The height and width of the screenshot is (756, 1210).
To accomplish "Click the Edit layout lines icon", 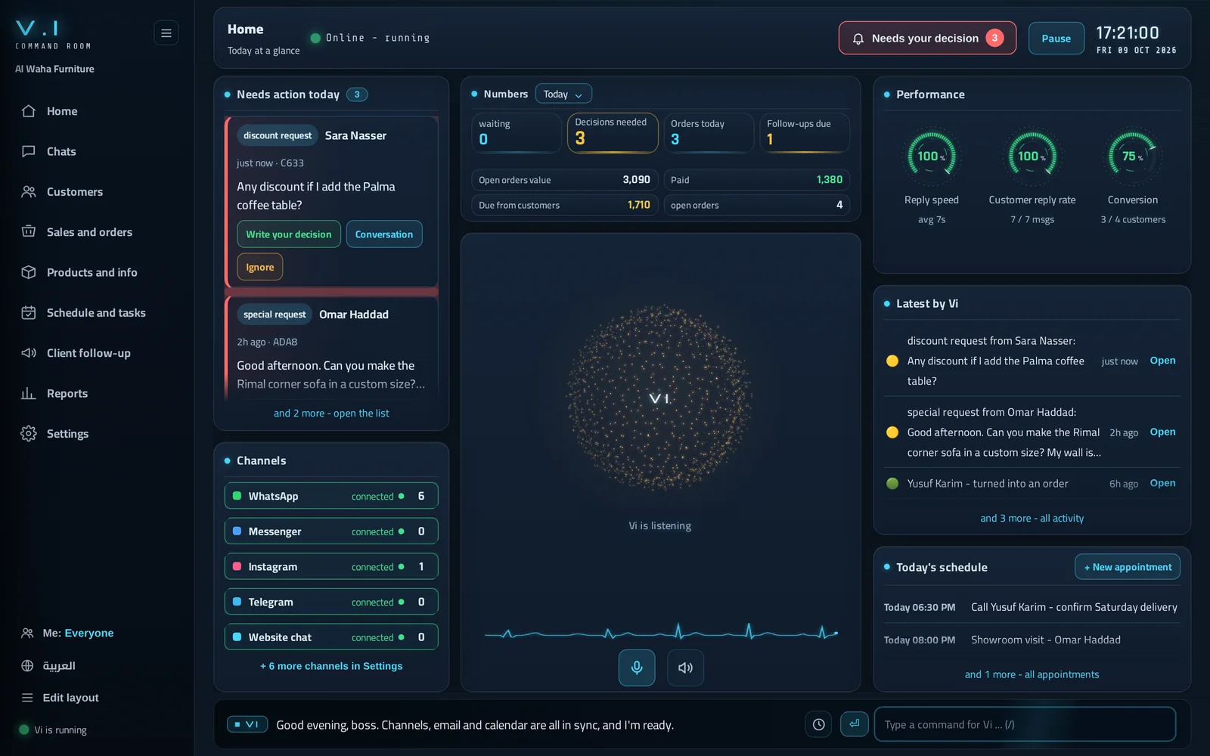I will (x=27, y=698).
